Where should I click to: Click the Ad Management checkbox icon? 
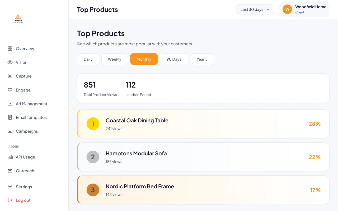(10, 104)
